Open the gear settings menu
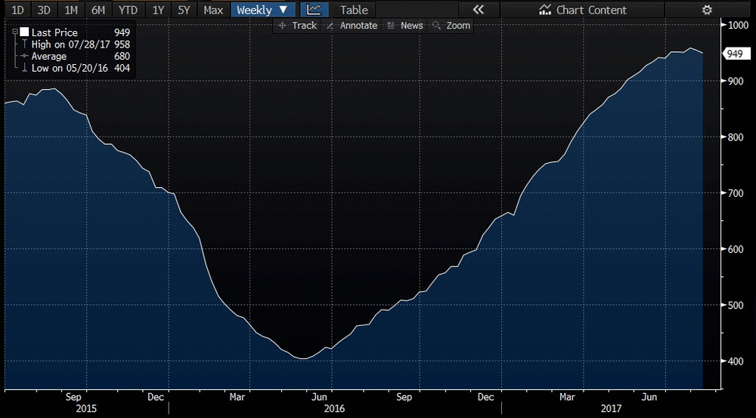This screenshot has width=756, height=418. (x=707, y=10)
